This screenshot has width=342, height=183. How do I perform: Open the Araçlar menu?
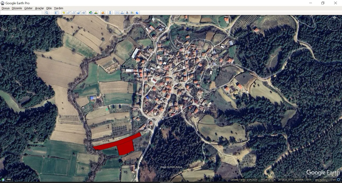coord(40,8)
